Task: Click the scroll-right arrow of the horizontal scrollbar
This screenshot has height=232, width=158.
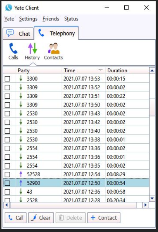Action: pos(145,205)
